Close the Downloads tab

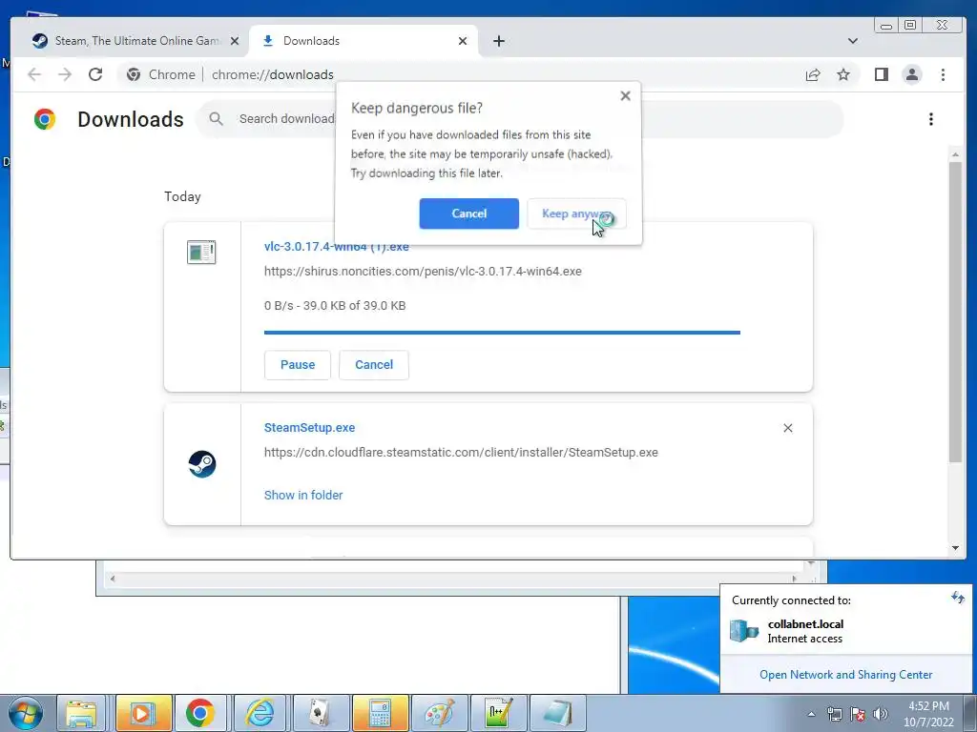(463, 41)
